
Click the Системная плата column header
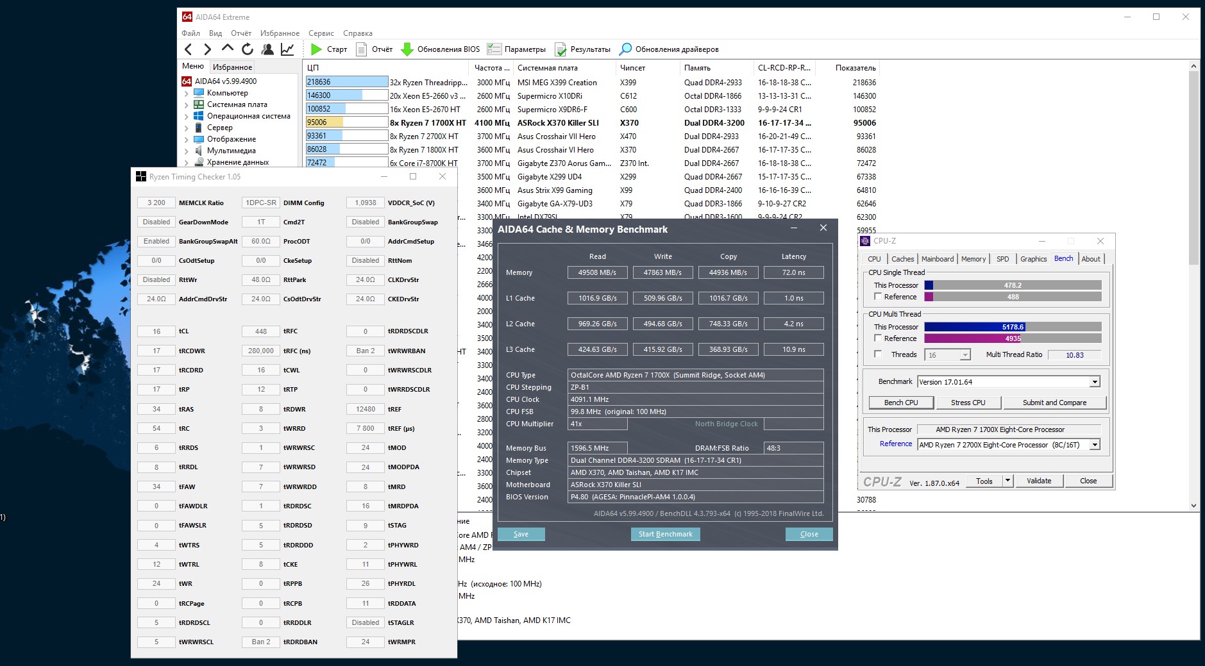564,68
